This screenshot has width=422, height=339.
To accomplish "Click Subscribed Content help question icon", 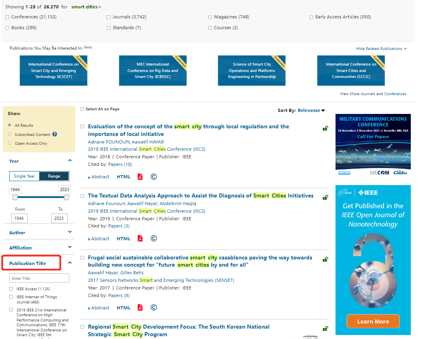I will tap(54, 134).
